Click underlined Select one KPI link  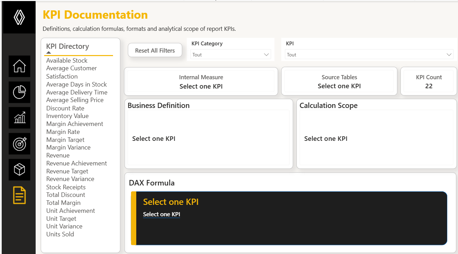[162, 214]
